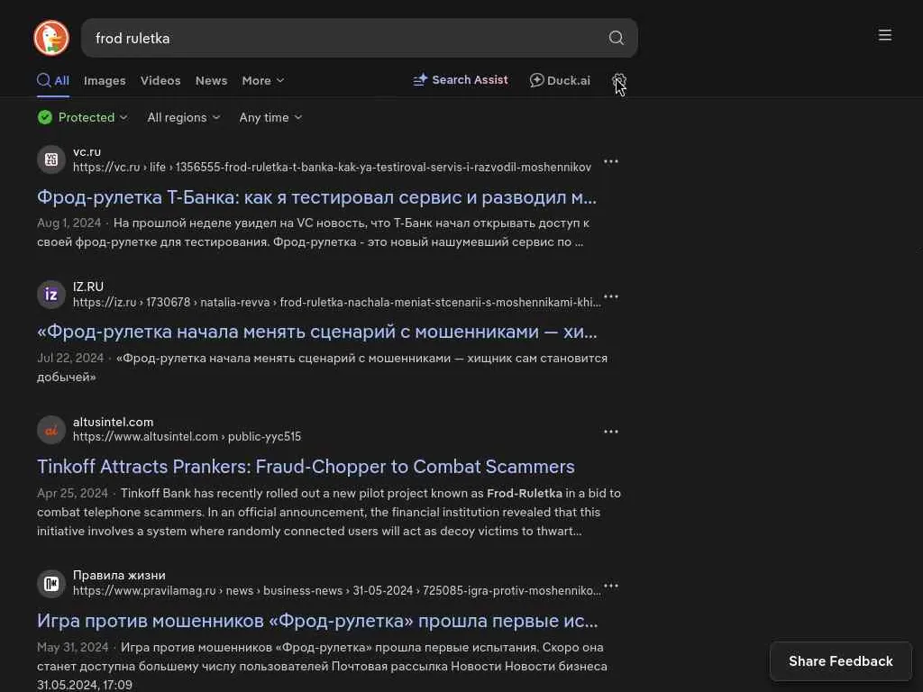Toggle Search Assist
Image resolution: width=923 pixels, height=692 pixels.
461,80
